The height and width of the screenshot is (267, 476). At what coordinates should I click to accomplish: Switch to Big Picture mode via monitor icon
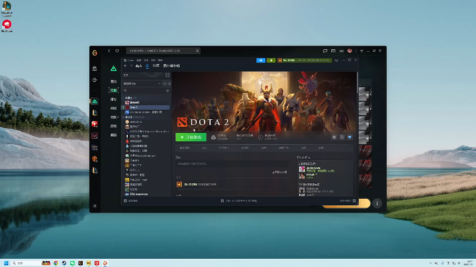[336, 61]
